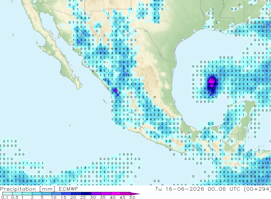
Task: Click the 25–30 mm legend color box
Action: (86, 194)
